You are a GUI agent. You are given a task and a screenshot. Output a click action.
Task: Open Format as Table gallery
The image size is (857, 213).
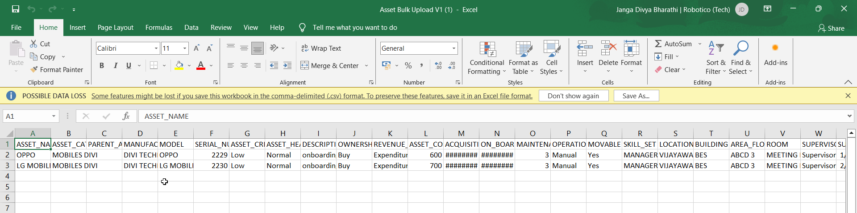tap(523, 58)
